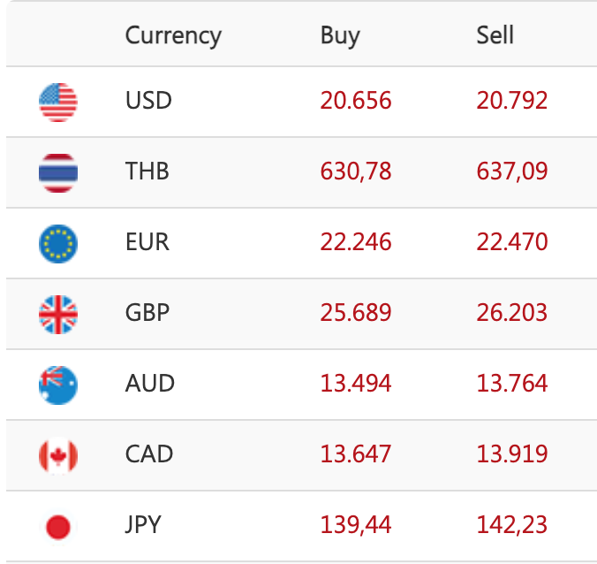Click the GBP currency code
The width and height of the screenshot is (597, 564).
pyautogui.click(x=147, y=313)
